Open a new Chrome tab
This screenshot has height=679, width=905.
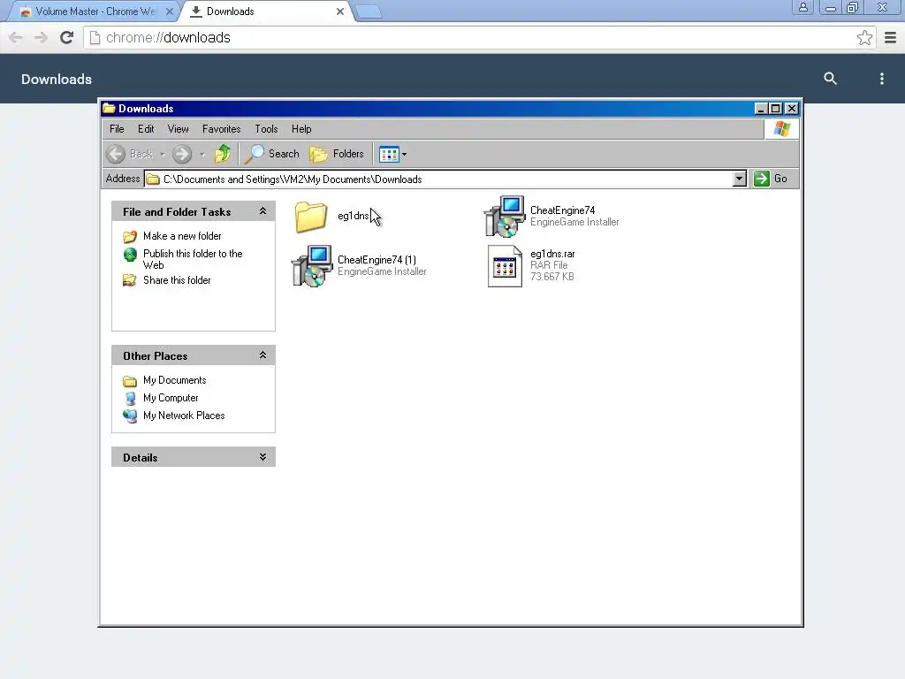coord(369,12)
